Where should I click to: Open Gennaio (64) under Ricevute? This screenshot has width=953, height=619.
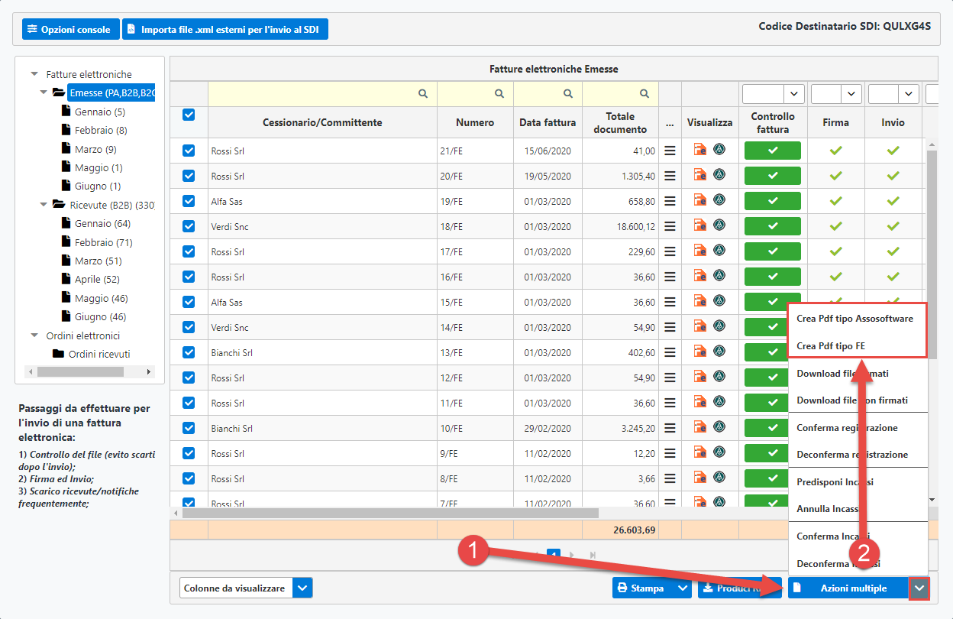pos(102,223)
